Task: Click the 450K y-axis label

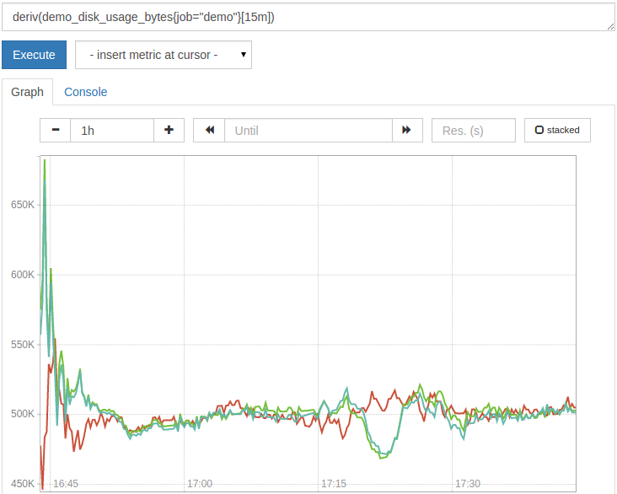Action: pyautogui.click(x=23, y=483)
